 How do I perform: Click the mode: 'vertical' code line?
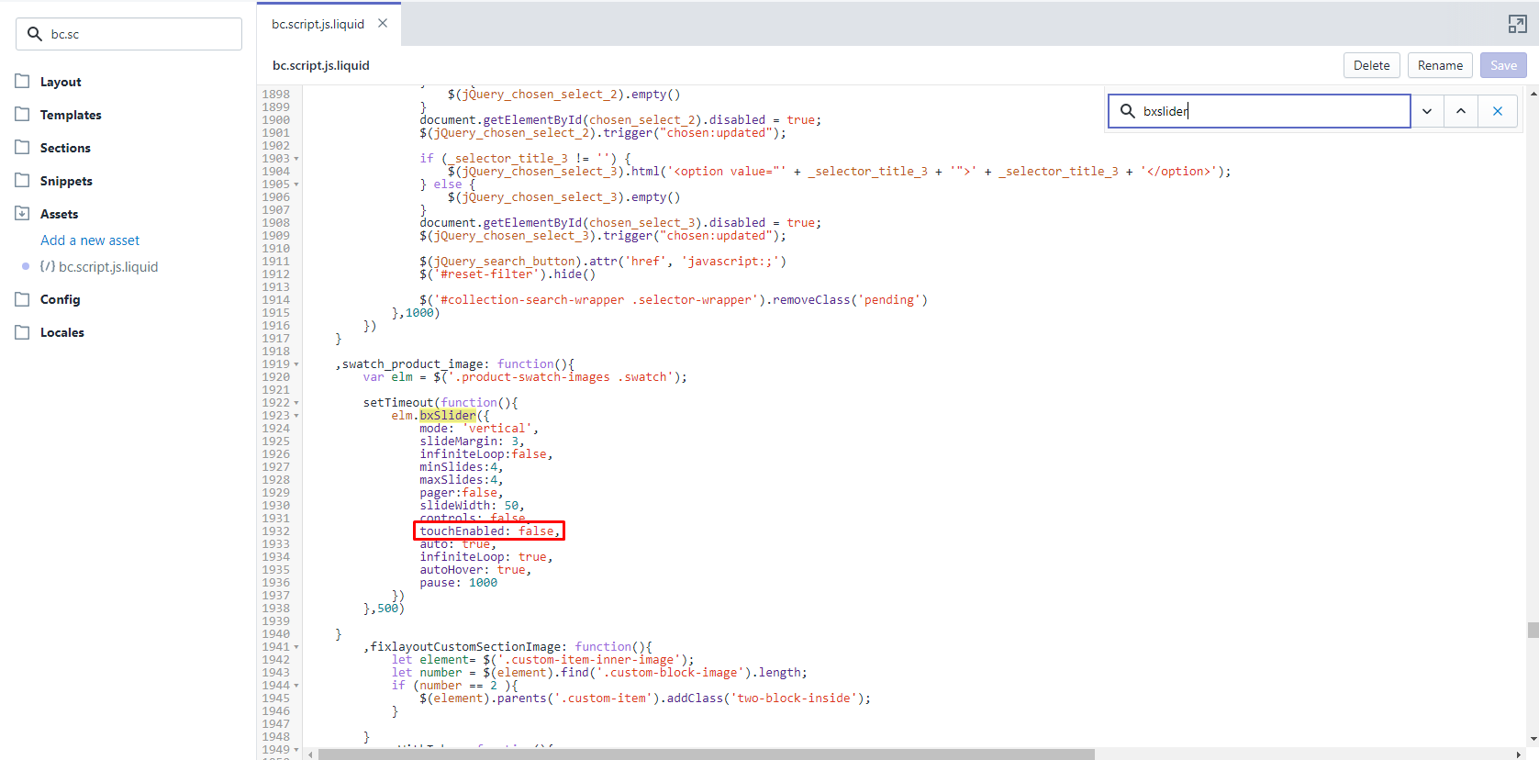coord(479,429)
